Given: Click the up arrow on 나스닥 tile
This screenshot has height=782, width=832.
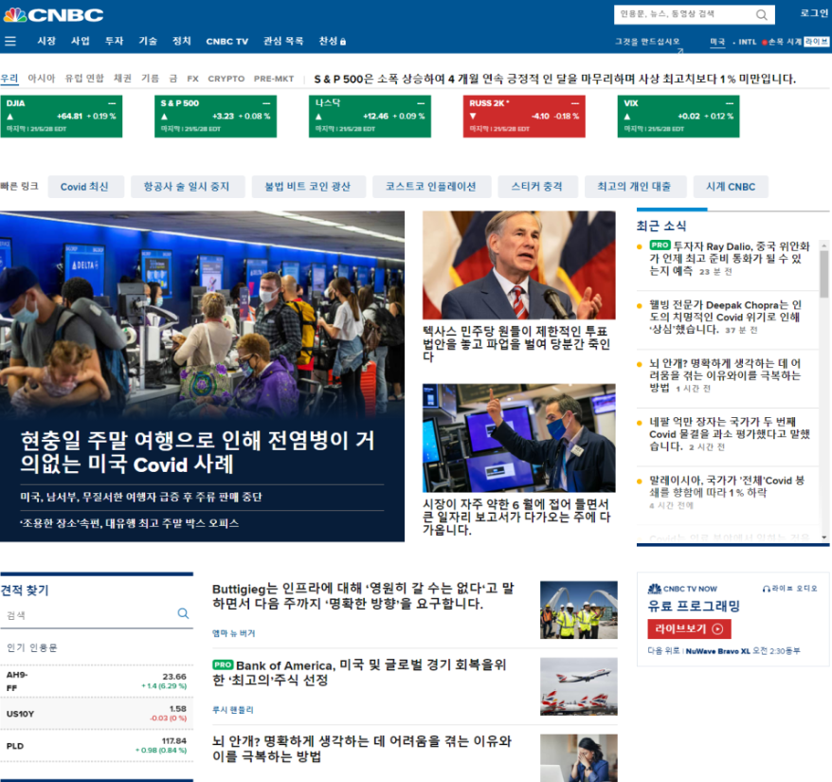Looking at the screenshot, I should [x=318, y=117].
